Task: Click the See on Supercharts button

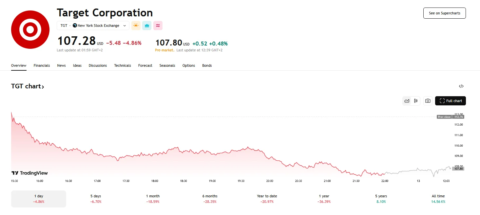Action: click(444, 13)
